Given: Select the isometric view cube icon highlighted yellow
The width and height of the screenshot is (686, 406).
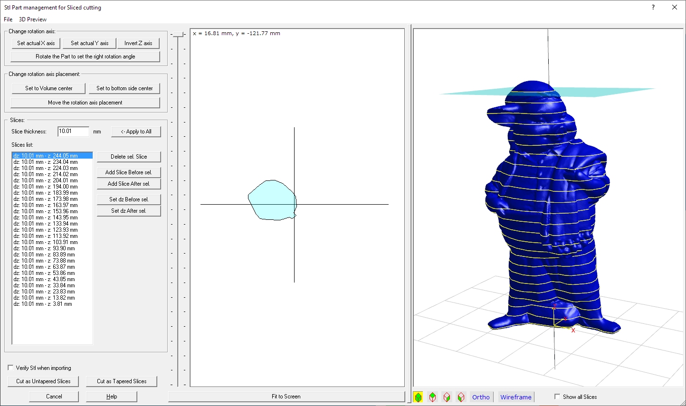Looking at the screenshot, I should [x=418, y=397].
